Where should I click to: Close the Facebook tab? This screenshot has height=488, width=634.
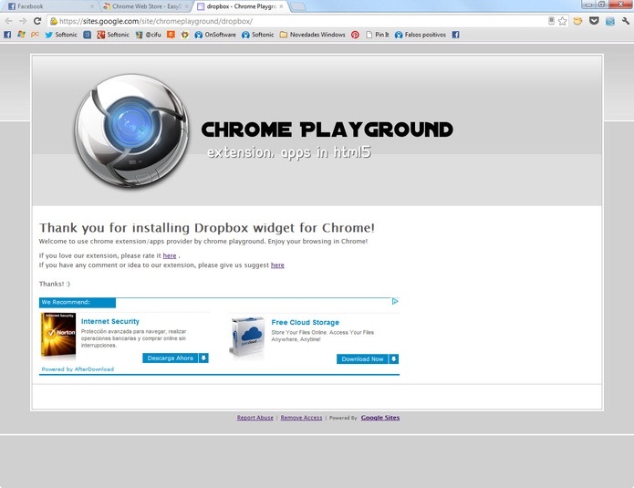coord(92,6)
